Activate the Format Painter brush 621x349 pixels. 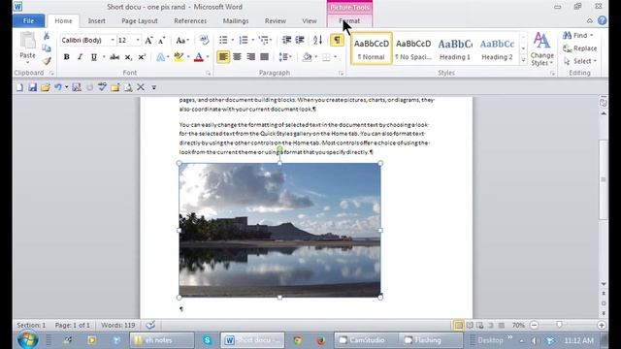[x=47, y=61]
